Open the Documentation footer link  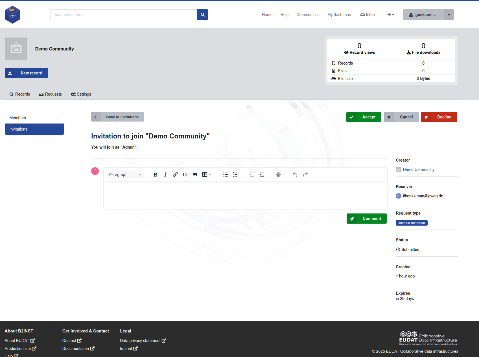tap(78, 349)
